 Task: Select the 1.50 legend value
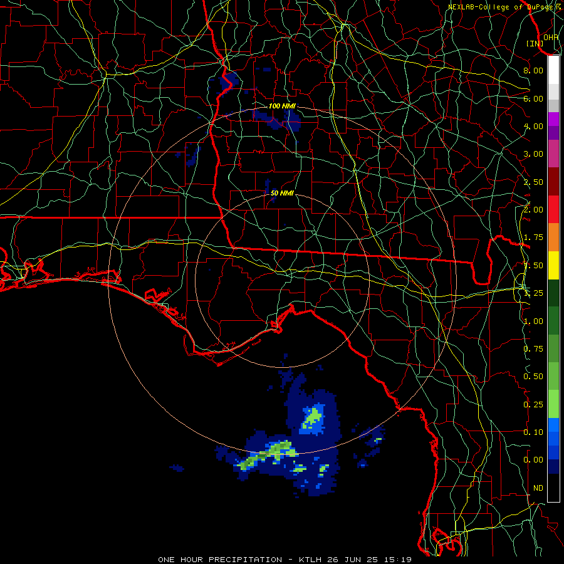(533, 266)
